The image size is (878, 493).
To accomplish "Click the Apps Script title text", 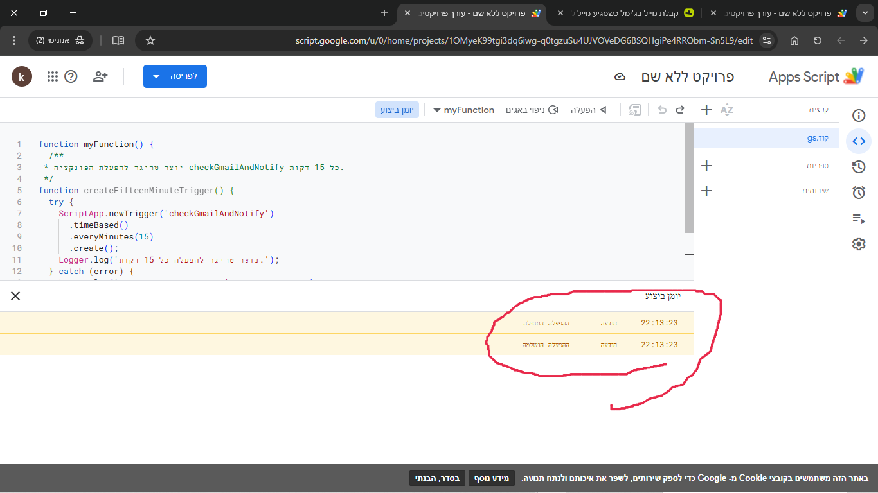I will [804, 77].
